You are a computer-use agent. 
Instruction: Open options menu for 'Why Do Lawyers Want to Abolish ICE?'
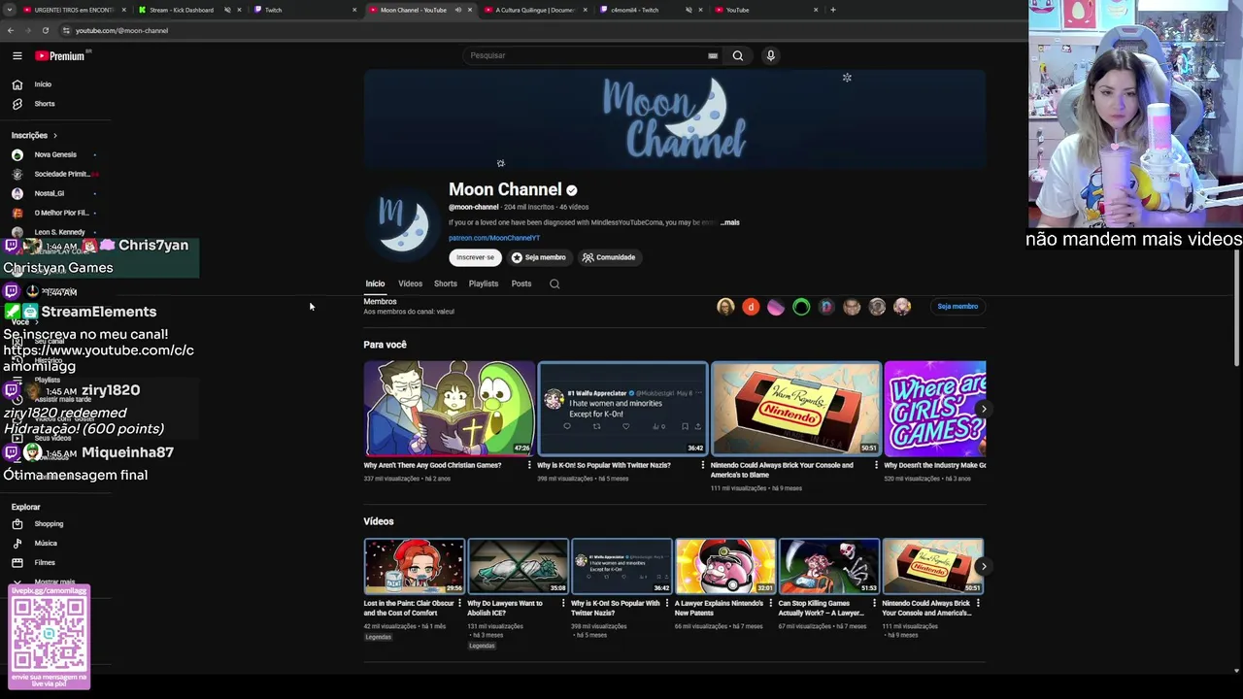tap(563, 603)
